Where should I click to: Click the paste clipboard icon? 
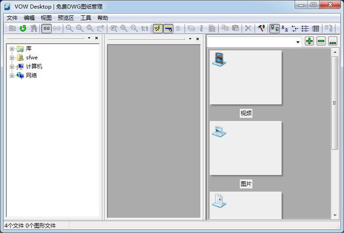(235, 28)
